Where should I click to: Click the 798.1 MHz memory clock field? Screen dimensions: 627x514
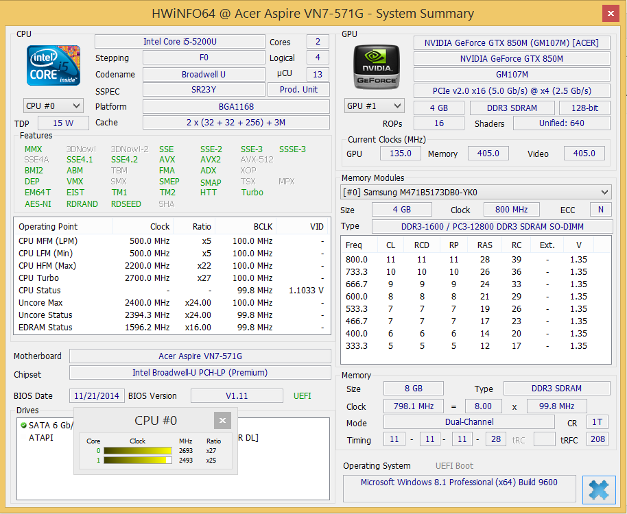(414, 406)
